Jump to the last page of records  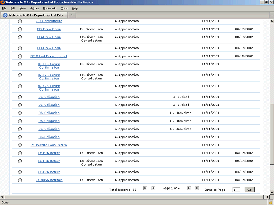coord(197,188)
